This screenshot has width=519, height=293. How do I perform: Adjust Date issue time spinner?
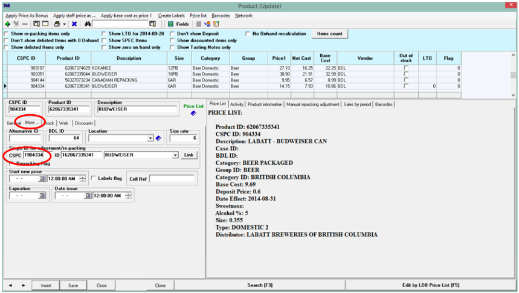click(127, 196)
